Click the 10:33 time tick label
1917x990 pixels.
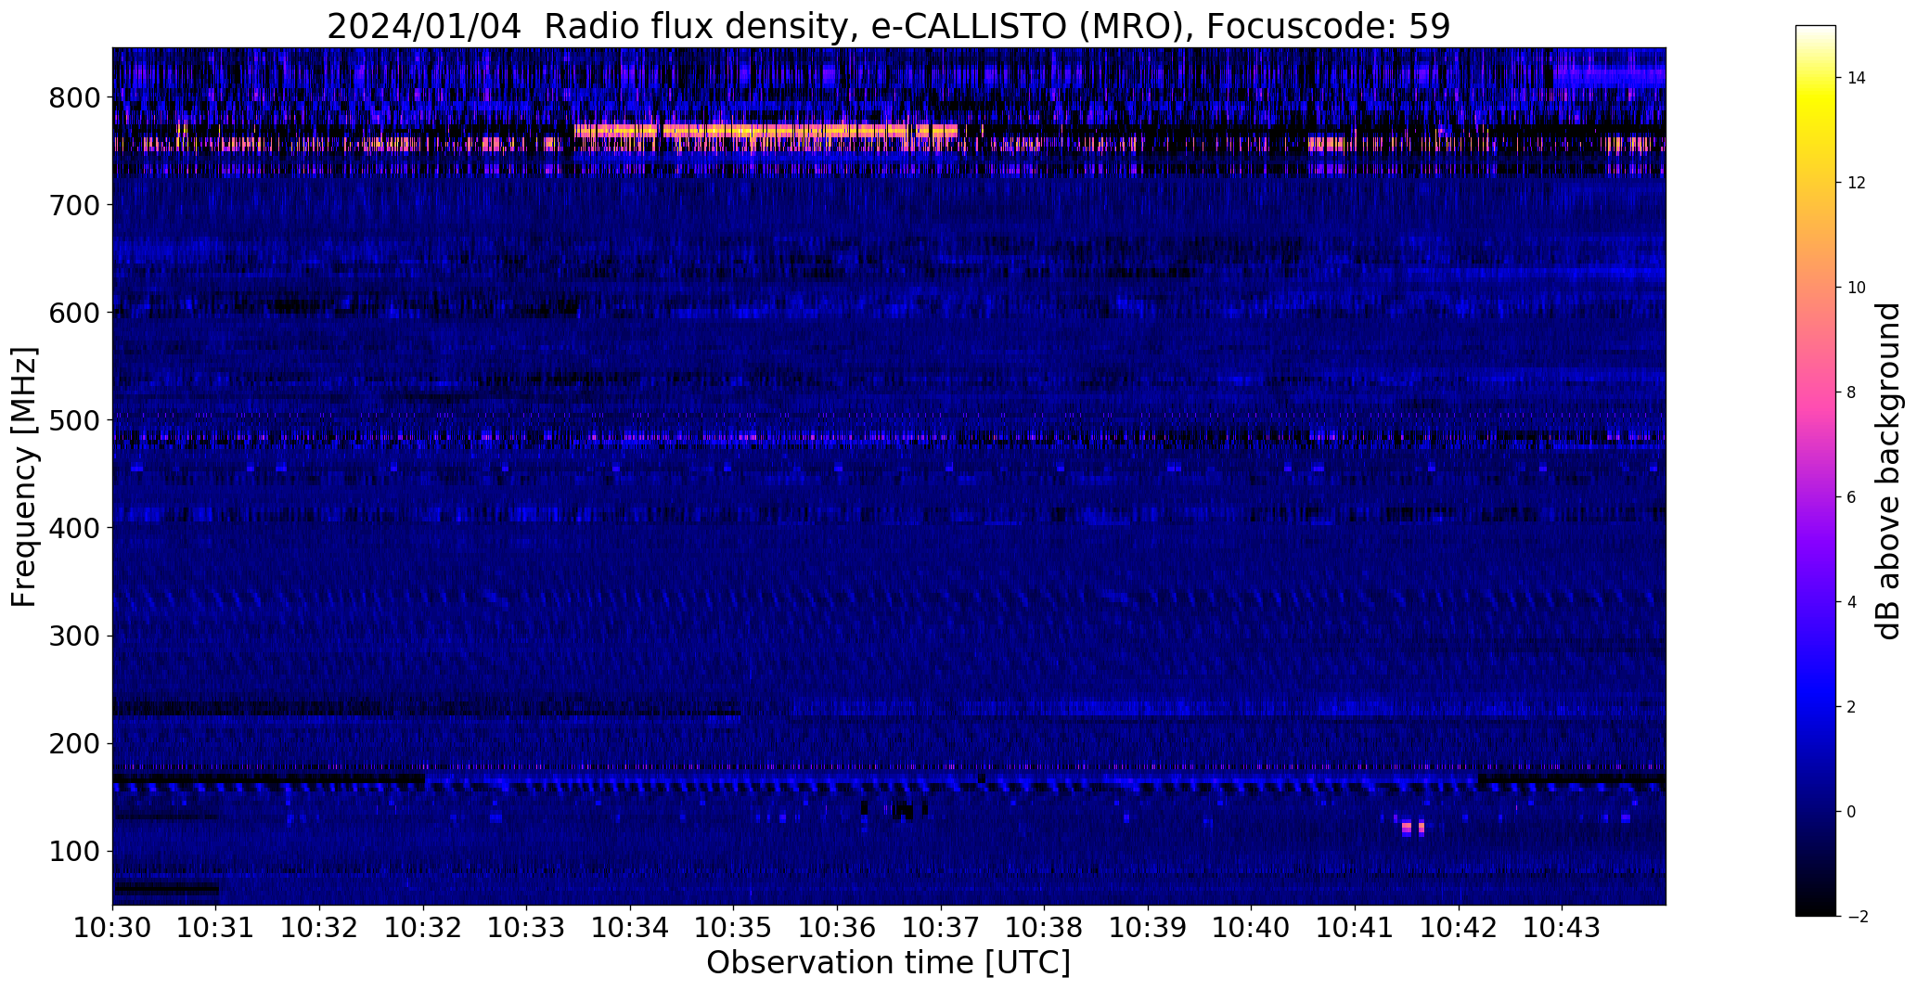pos(527,927)
